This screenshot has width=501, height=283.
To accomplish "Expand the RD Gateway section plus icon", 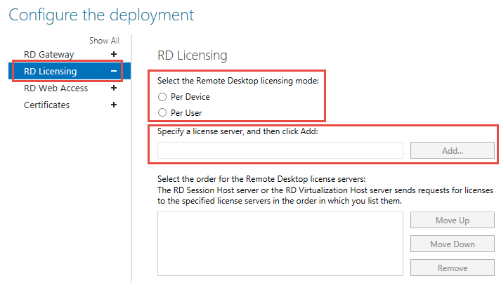I will click(x=114, y=54).
